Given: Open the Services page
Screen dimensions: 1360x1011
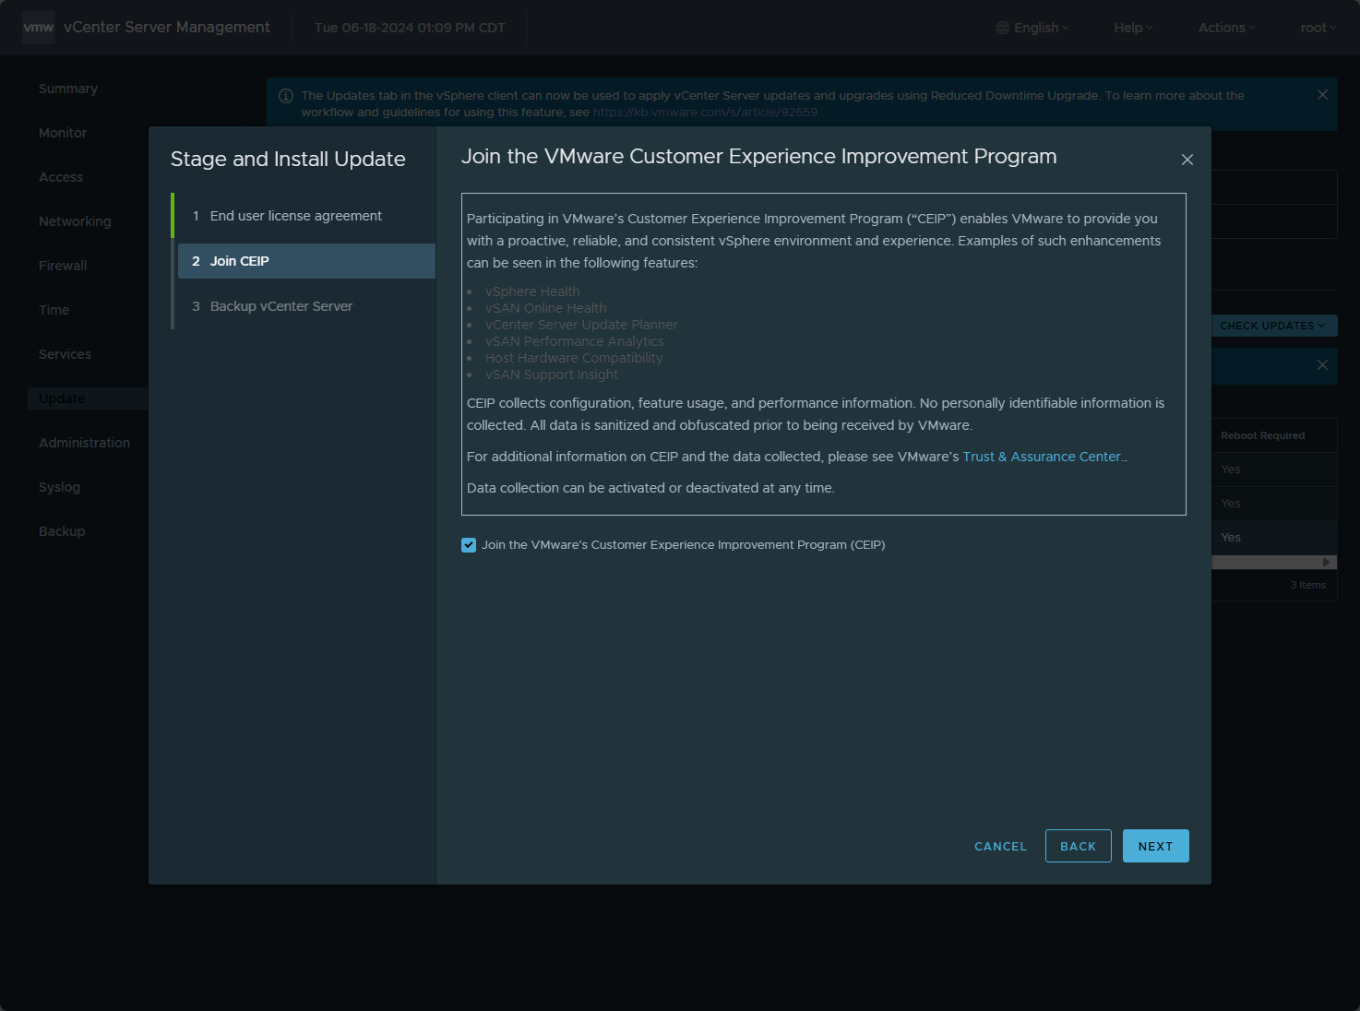Looking at the screenshot, I should pyautogui.click(x=65, y=354).
